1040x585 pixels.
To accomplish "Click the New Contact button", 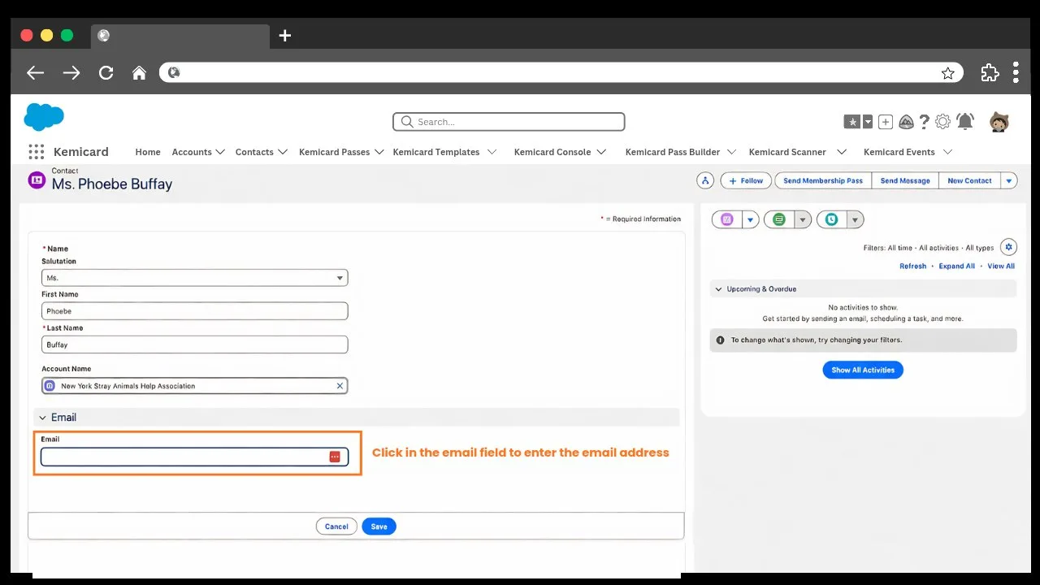I will 969,180.
